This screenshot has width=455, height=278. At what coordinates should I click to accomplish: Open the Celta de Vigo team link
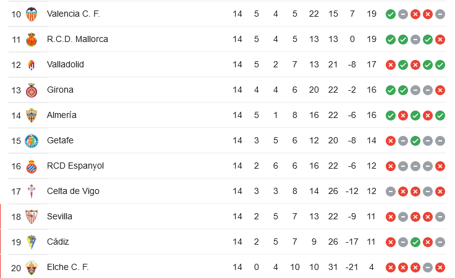pos(73,191)
